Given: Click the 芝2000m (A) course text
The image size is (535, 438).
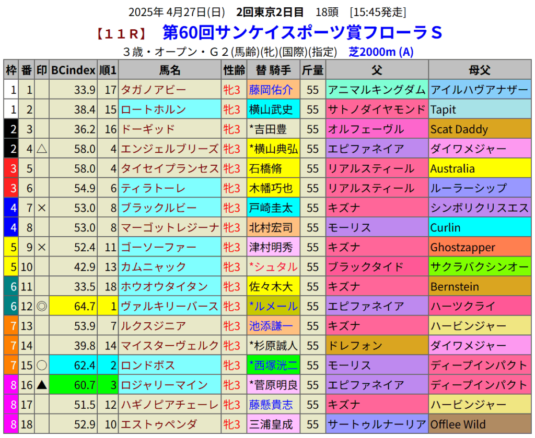Looking at the screenshot, I should [381, 52].
